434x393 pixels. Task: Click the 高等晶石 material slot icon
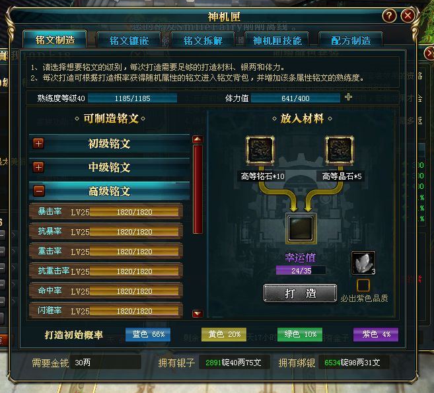(x=340, y=151)
